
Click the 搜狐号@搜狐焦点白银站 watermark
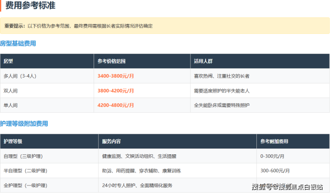(287, 187)
